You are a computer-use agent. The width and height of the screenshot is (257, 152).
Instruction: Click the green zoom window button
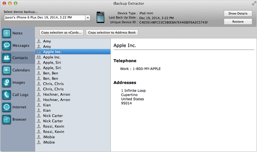[15, 3]
